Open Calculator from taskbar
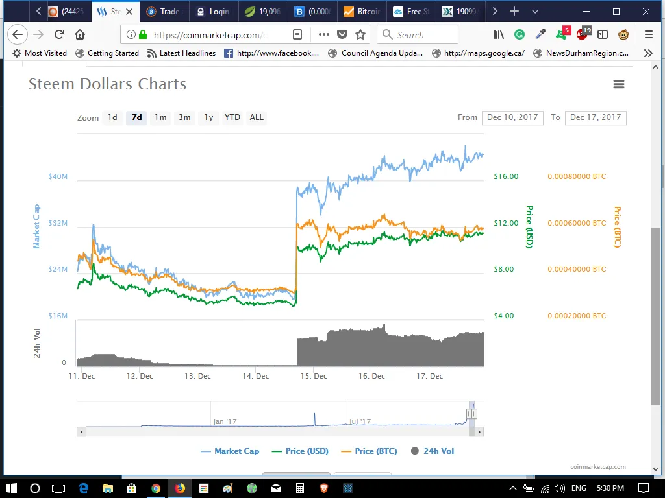Image resolution: width=665 pixels, height=498 pixels. pos(300,488)
